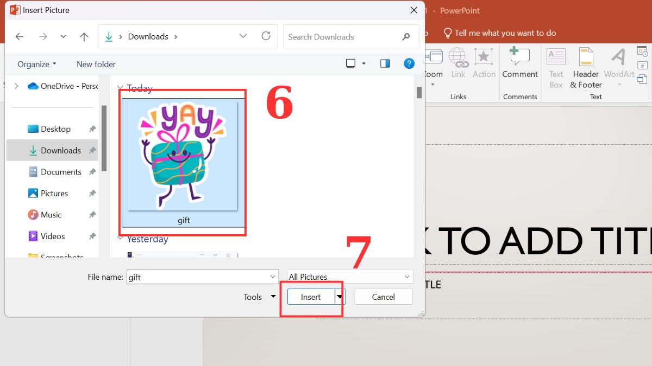Insert a Text Box in PowerPoint
Viewport: 652px width, 366px height.
(x=556, y=68)
